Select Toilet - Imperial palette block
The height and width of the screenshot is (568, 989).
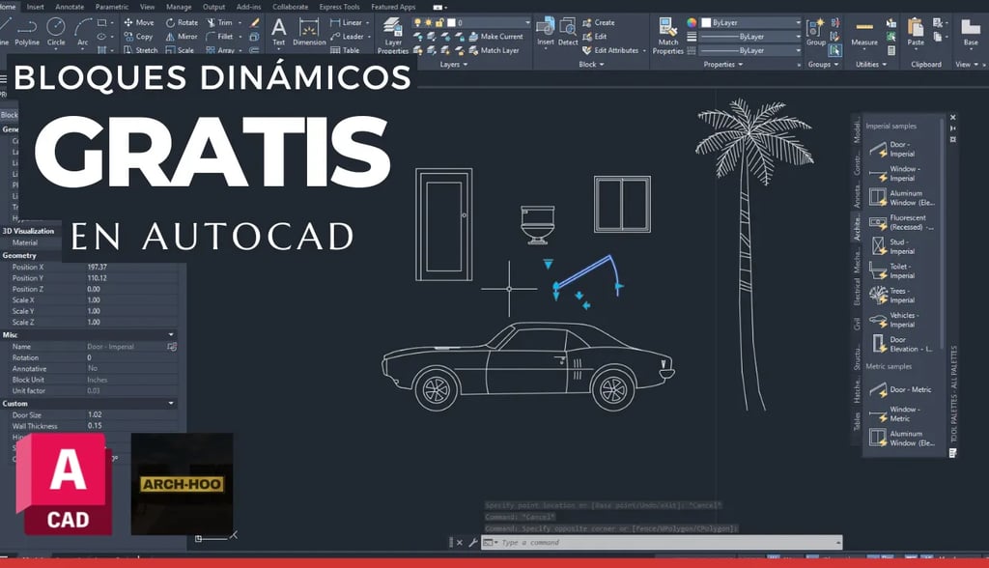pyautogui.click(x=892, y=270)
